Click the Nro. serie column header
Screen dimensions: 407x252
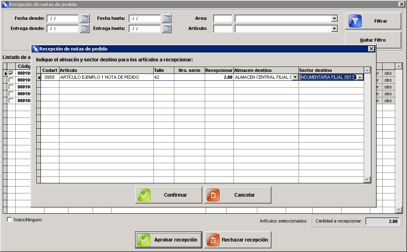(x=189, y=70)
